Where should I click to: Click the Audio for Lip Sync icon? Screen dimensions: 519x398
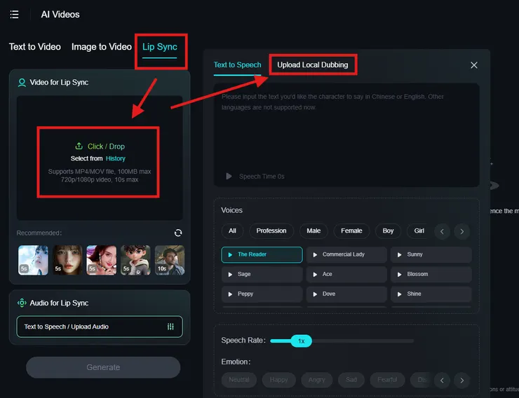point(22,303)
